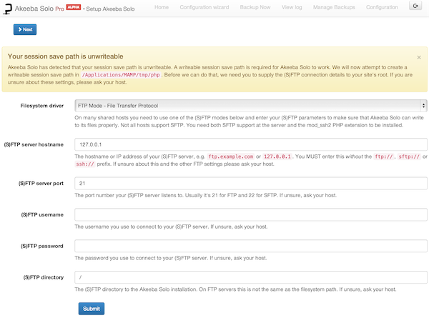Select Backup Now in the navbar
Screen dimensions: 429x318
[255, 7]
